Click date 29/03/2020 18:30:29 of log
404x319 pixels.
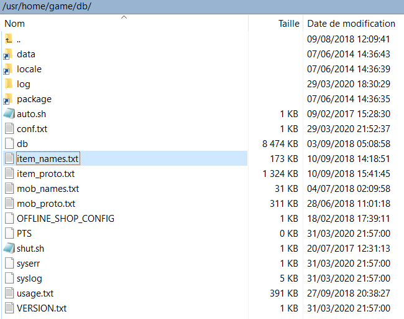349,84
